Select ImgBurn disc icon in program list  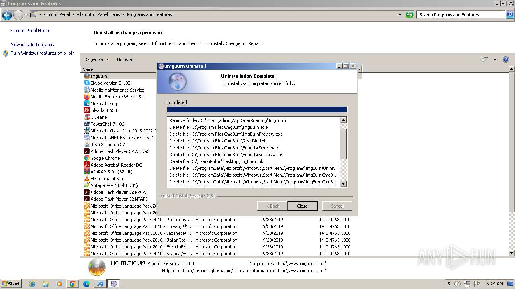(x=87, y=76)
